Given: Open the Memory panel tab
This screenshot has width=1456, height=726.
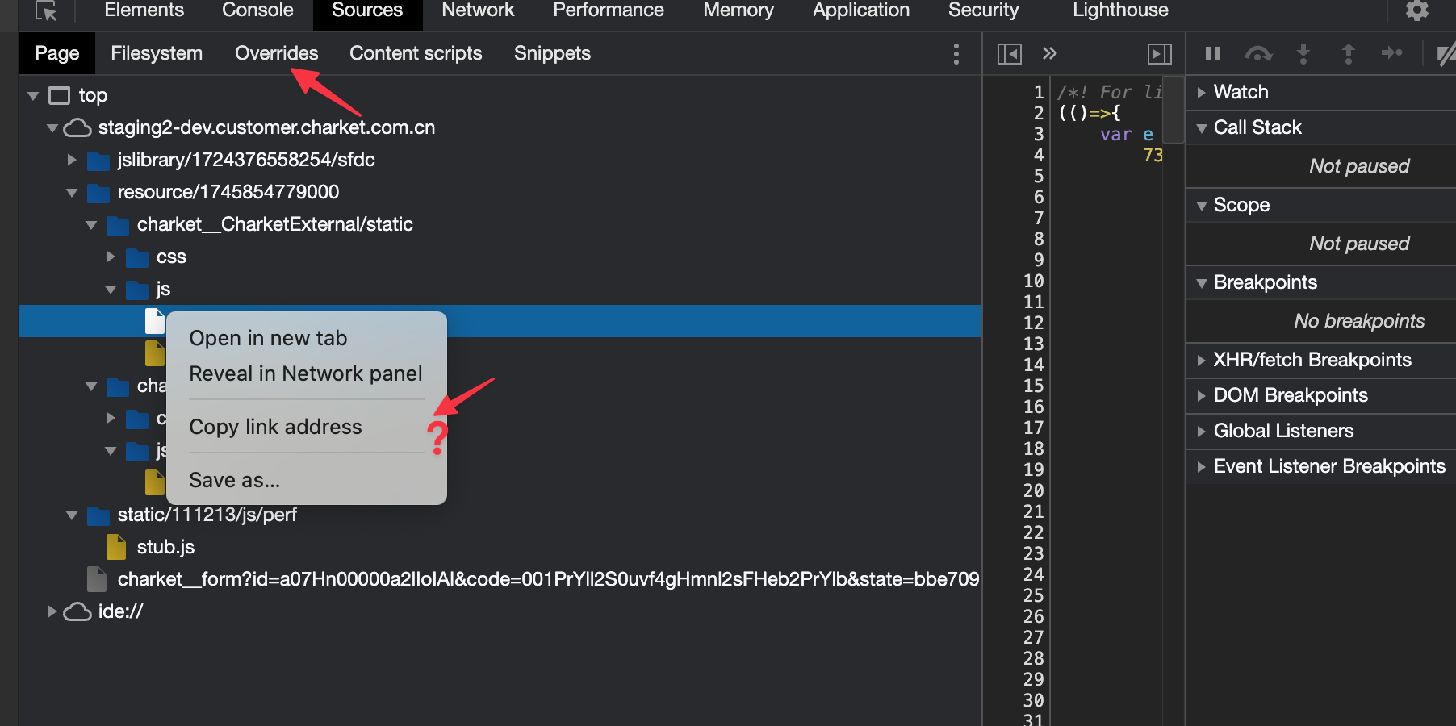Looking at the screenshot, I should (738, 10).
